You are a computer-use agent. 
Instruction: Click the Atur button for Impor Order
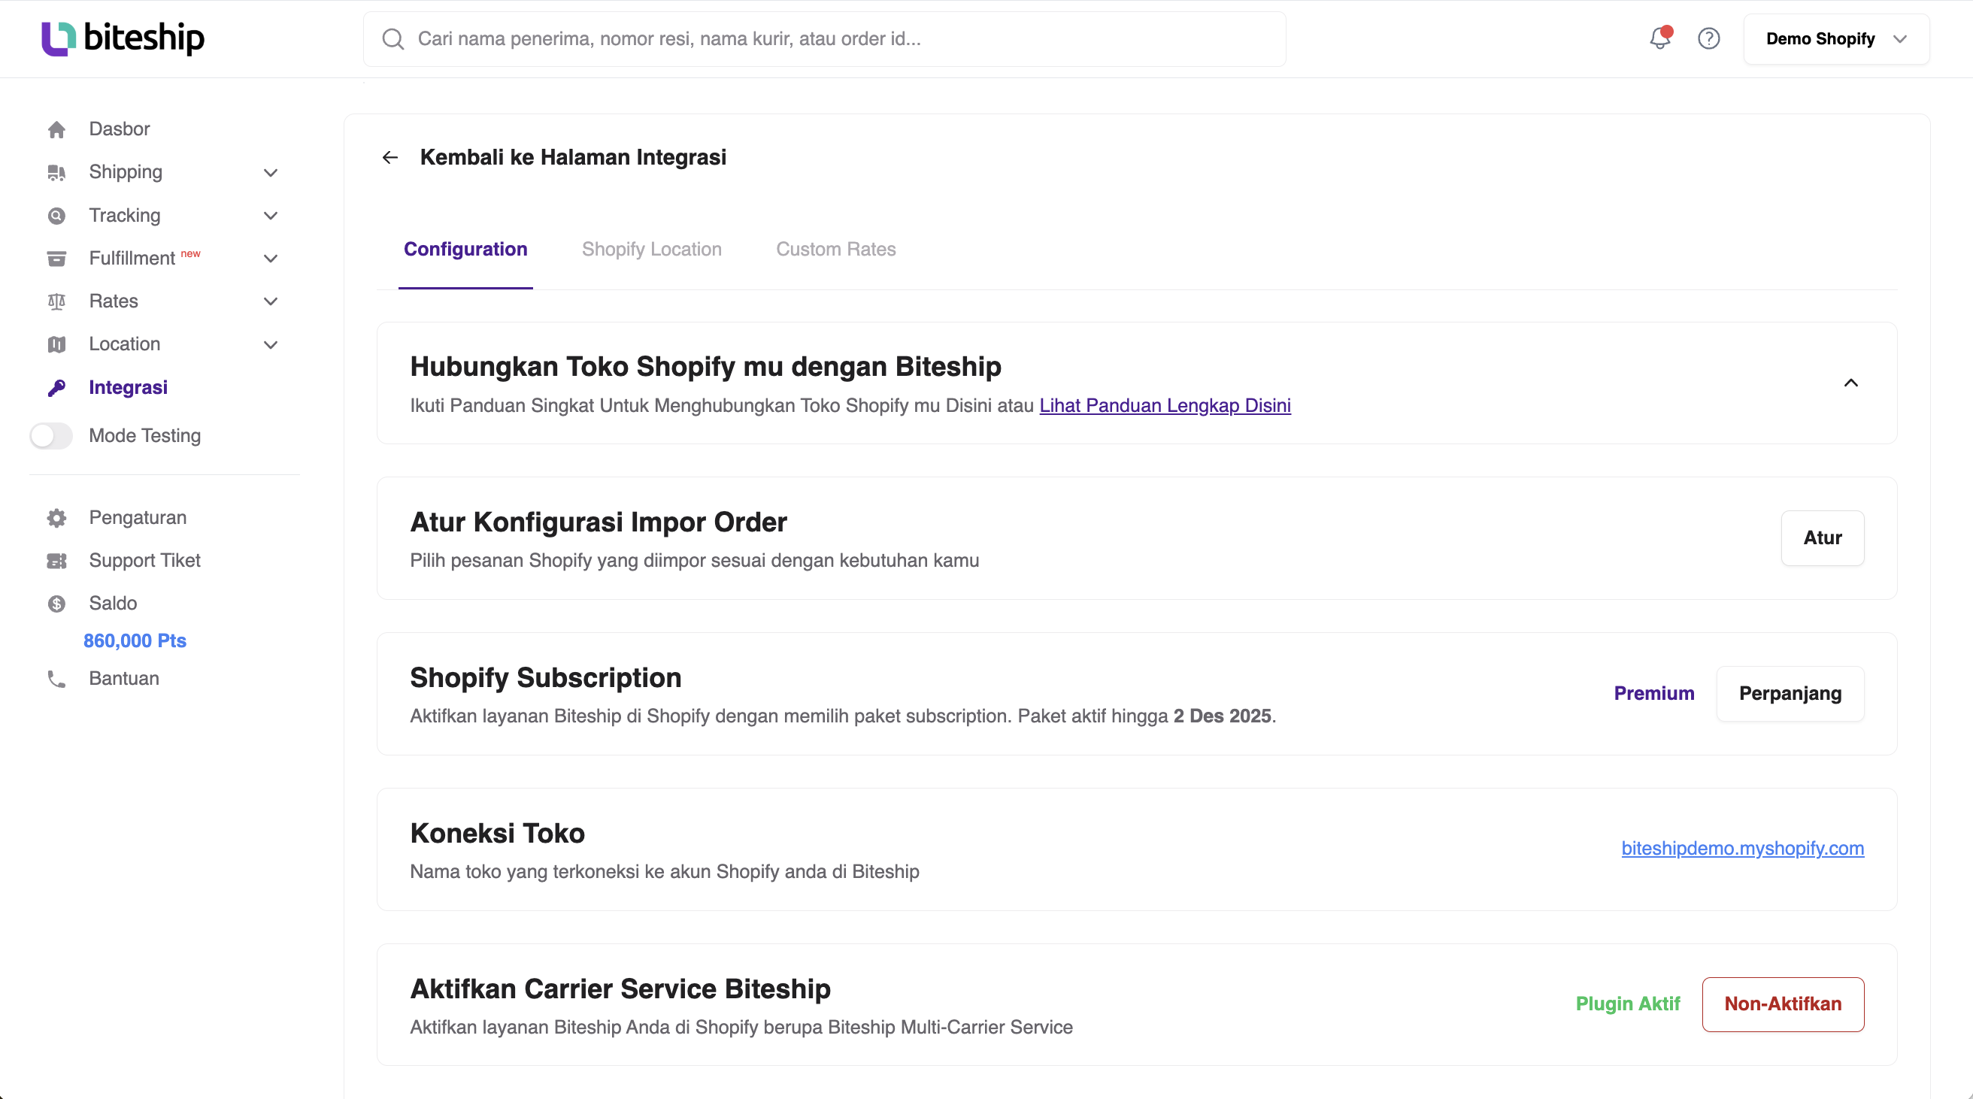coord(1822,538)
